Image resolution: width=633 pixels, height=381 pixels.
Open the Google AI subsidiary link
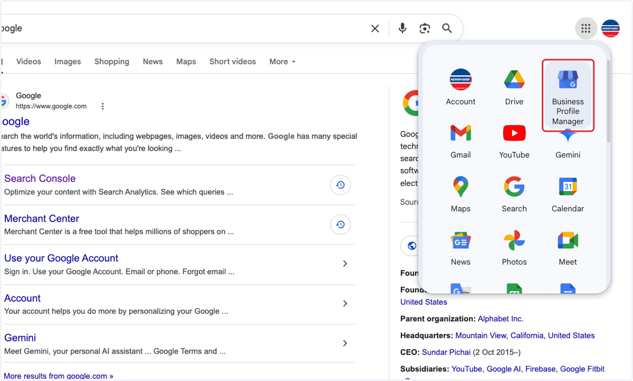(504, 369)
